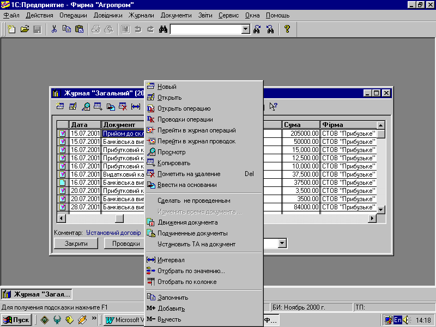Click find next binoculars icon
436x327 pixels.
click(x=257, y=29)
